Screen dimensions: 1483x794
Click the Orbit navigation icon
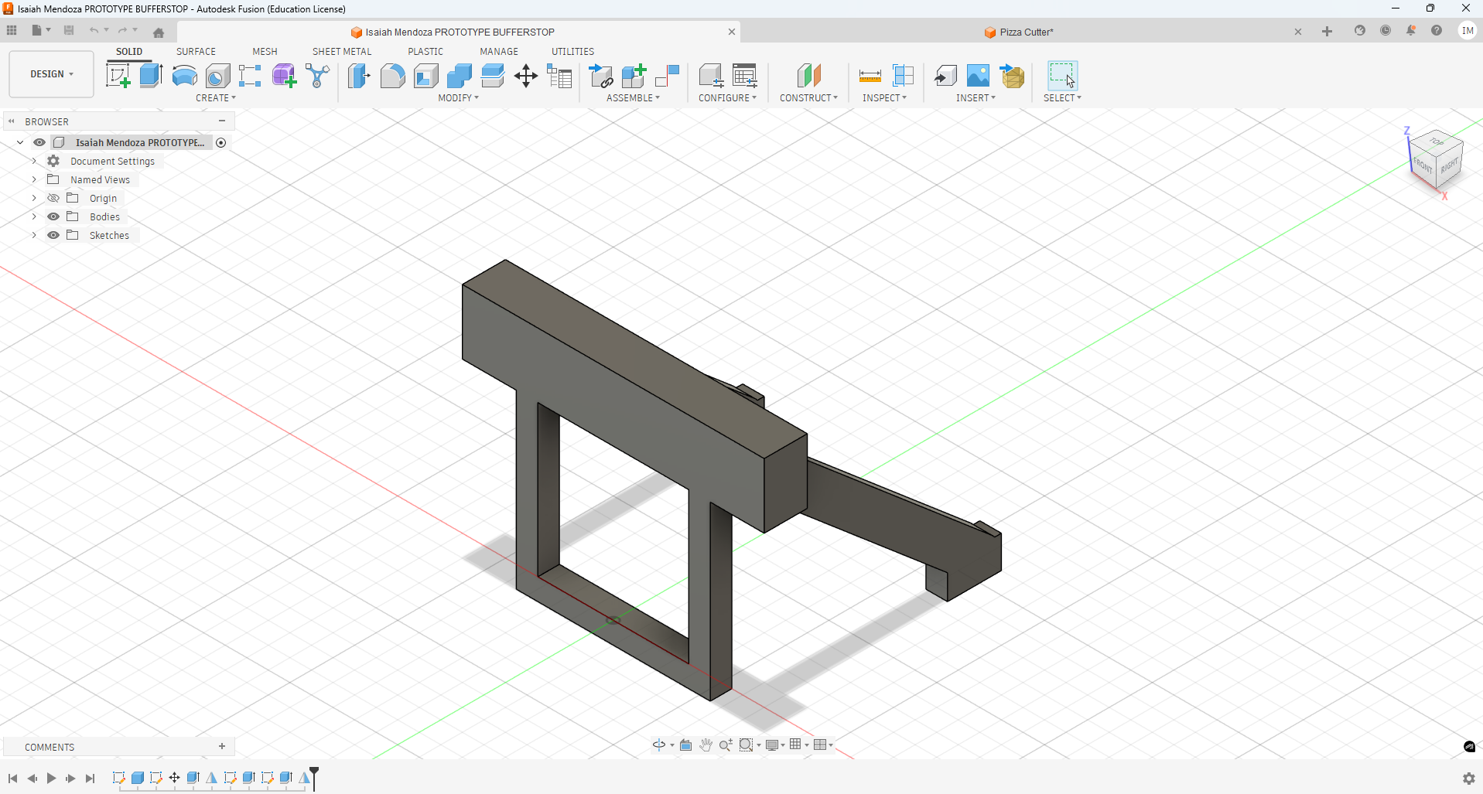click(659, 745)
